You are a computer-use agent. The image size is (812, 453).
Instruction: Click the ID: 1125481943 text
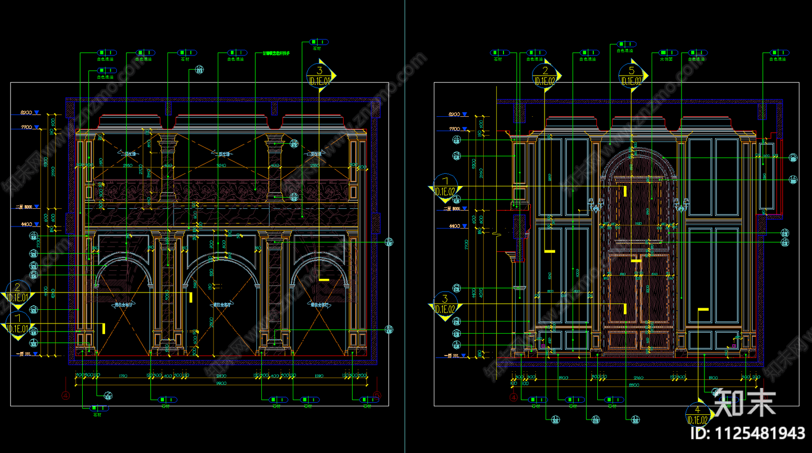click(x=748, y=433)
